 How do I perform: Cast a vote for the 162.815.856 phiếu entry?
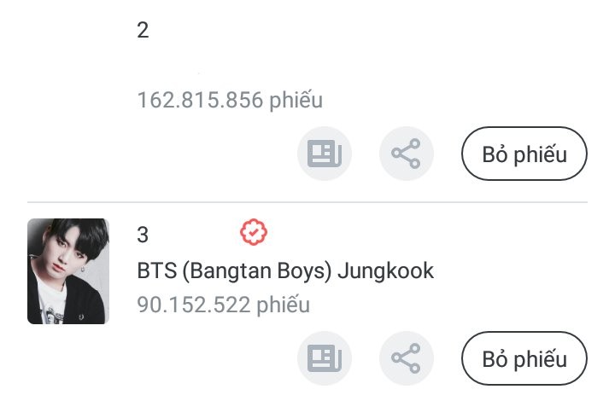[x=524, y=154]
